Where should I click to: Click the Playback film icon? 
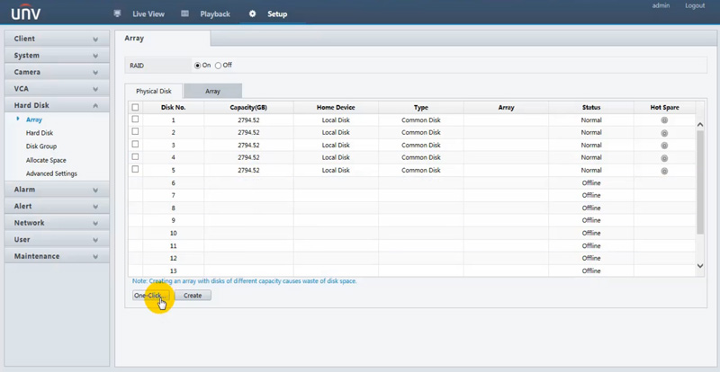click(x=184, y=13)
